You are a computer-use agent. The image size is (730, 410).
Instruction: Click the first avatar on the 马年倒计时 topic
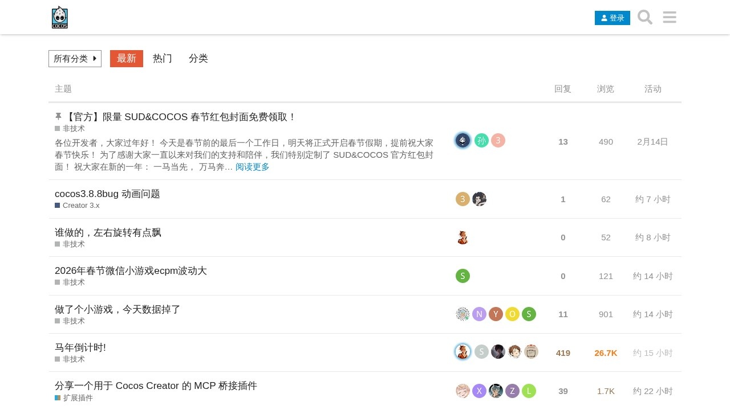coord(463,351)
